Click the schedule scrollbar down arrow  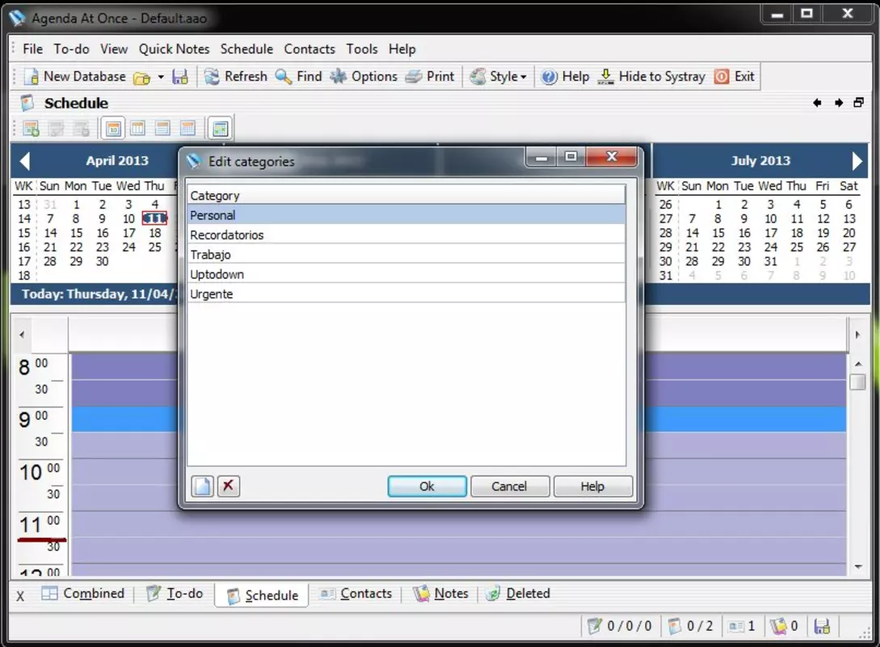click(x=858, y=567)
